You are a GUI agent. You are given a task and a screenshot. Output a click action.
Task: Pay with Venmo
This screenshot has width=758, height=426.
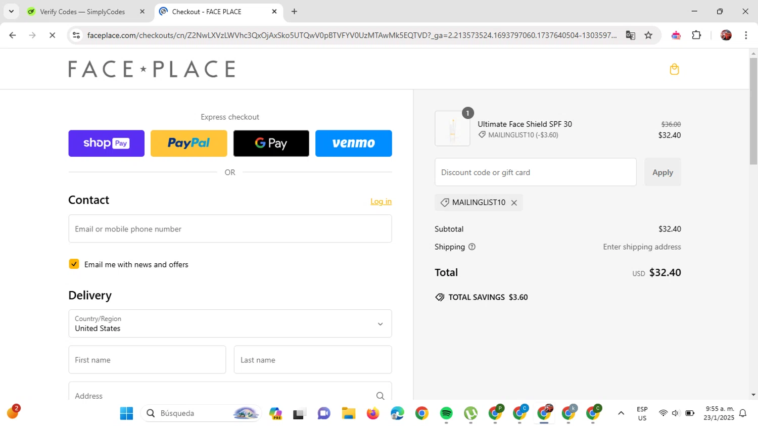point(353,144)
